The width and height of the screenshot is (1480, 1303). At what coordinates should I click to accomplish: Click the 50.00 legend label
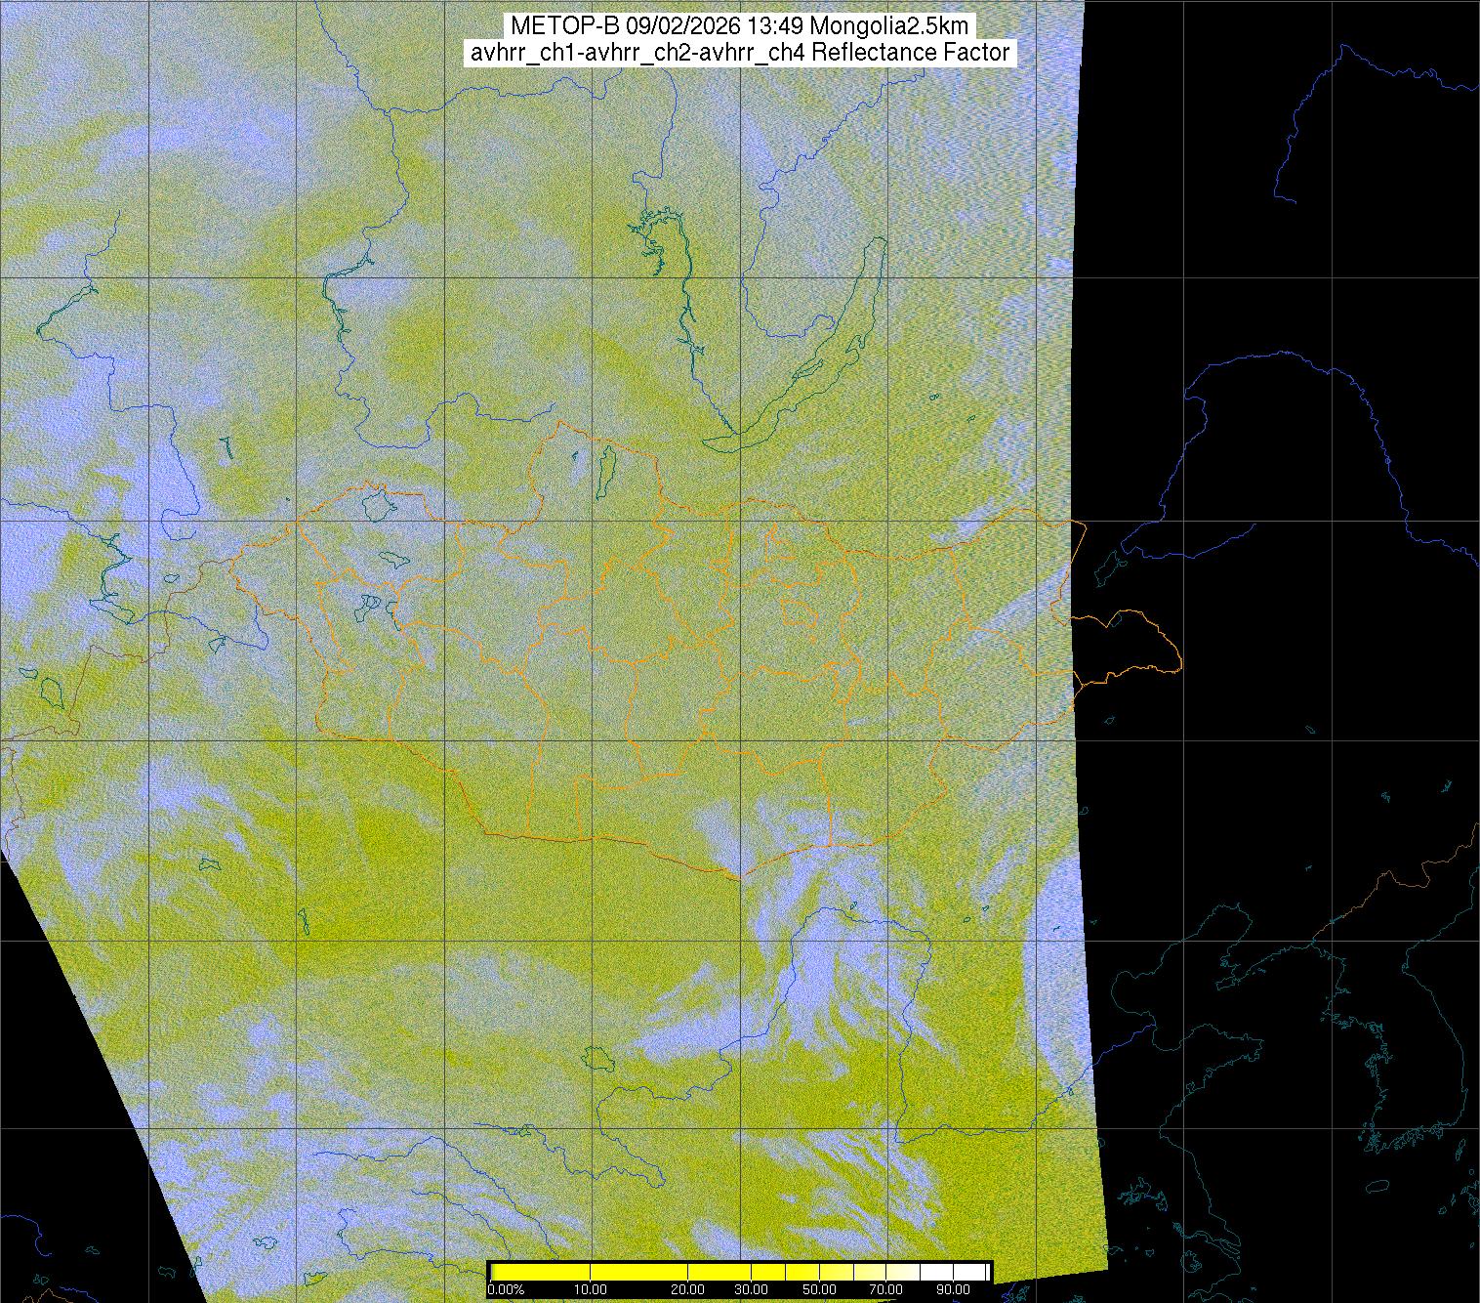click(x=820, y=1290)
